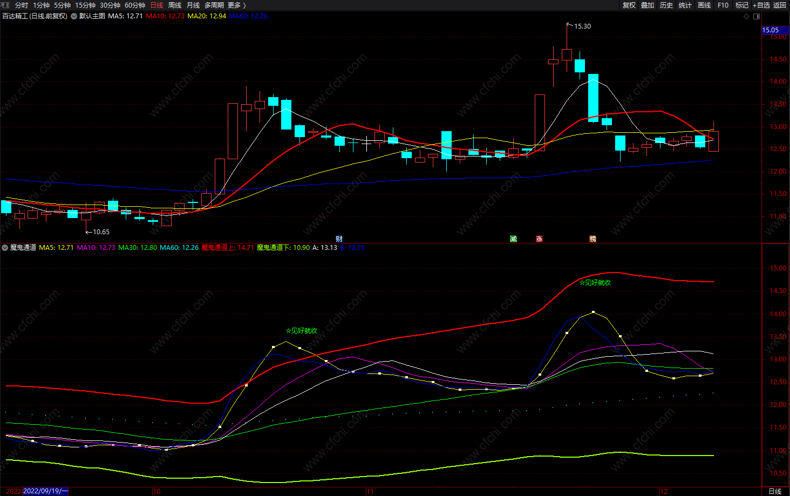The image size is (790, 496).
Task: Activate the 画线 drawing tool button
Action: [x=704, y=5]
